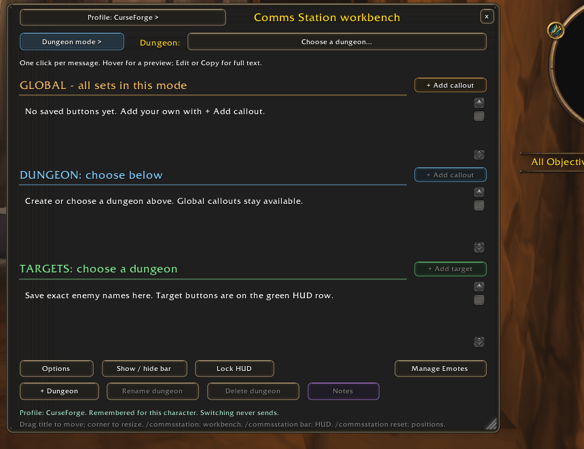584x449 pixels.
Task: Open the Options panel
Action: pyautogui.click(x=56, y=369)
